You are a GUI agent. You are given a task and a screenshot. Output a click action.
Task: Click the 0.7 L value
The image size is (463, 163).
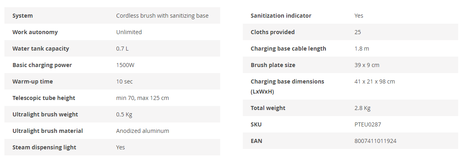pos(122,49)
